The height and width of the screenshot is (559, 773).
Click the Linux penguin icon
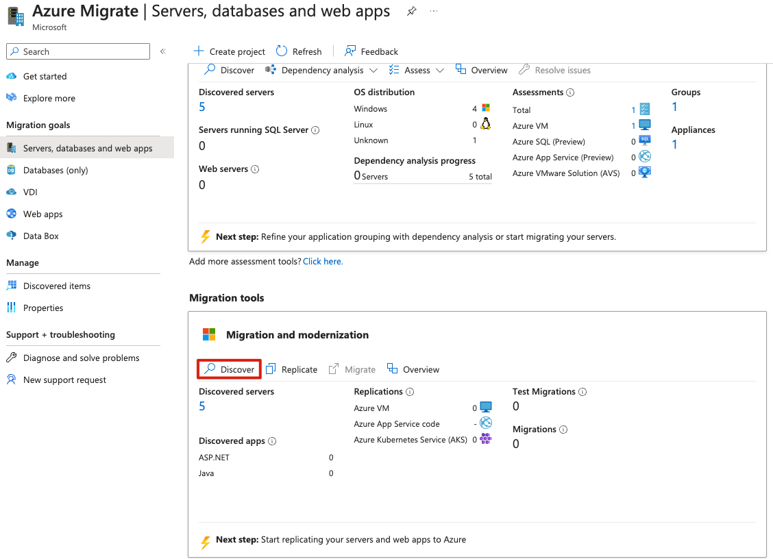486,124
